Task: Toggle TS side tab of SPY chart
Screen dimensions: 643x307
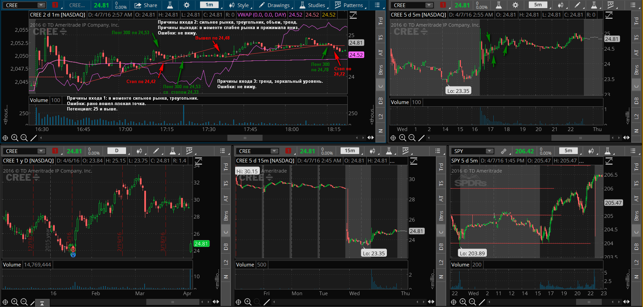Action: pos(636,183)
